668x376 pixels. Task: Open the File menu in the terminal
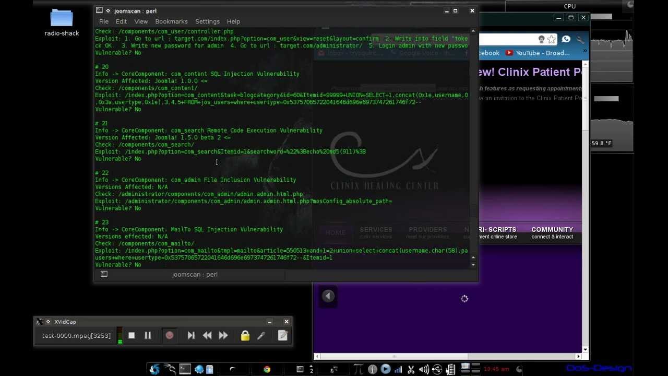pyautogui.click(x=104, y=21)
